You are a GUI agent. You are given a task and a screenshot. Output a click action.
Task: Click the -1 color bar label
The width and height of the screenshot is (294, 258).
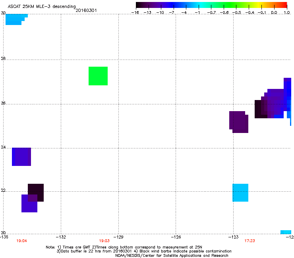[197, 13]
